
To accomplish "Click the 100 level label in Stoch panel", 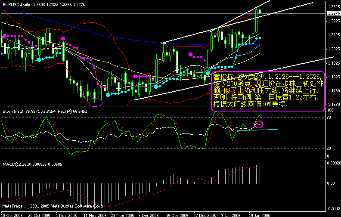I will [330, 110].
